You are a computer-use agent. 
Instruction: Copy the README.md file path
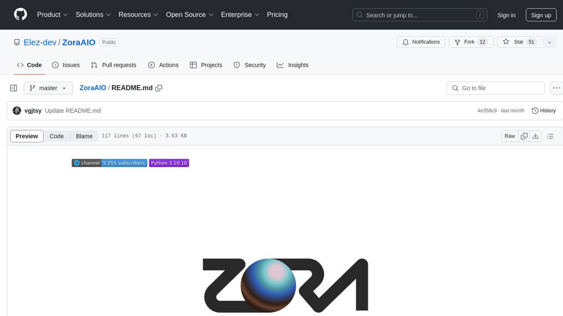pyautogui.click(x=159, y=88)
